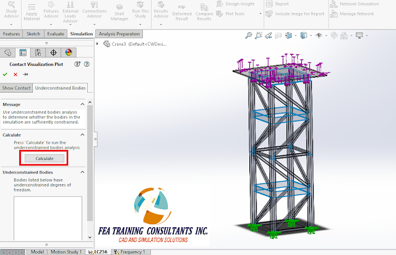Switch to the LC256 study tab
This screenshot has width=396, height=255.
coord(98,252)
